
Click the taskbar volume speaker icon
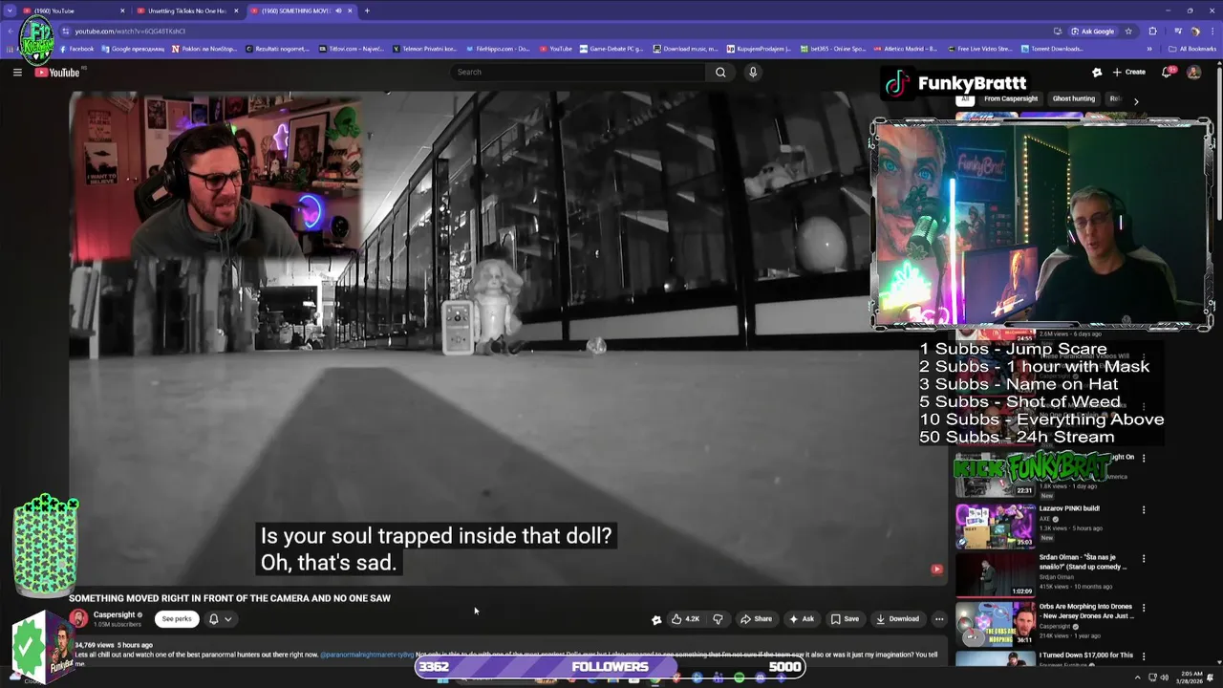1164,677
